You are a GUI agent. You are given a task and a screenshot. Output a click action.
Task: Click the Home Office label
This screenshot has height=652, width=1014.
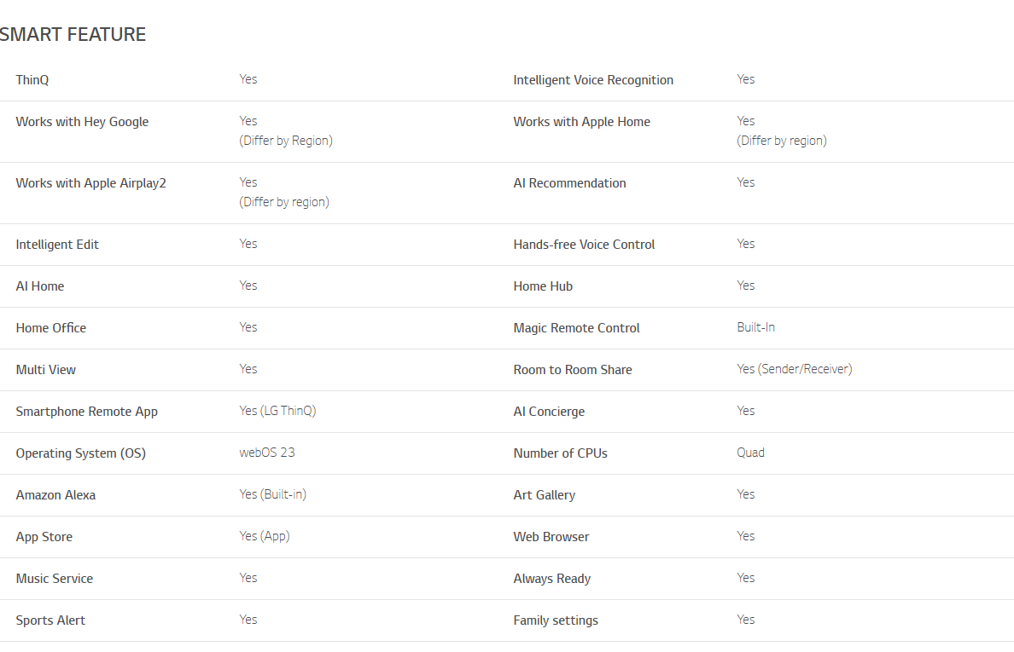click(51, 328)
